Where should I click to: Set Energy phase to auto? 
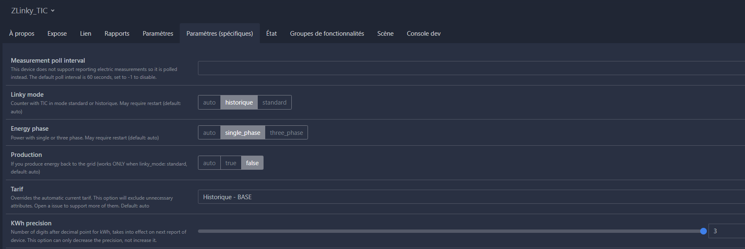(x=209, y=133)
